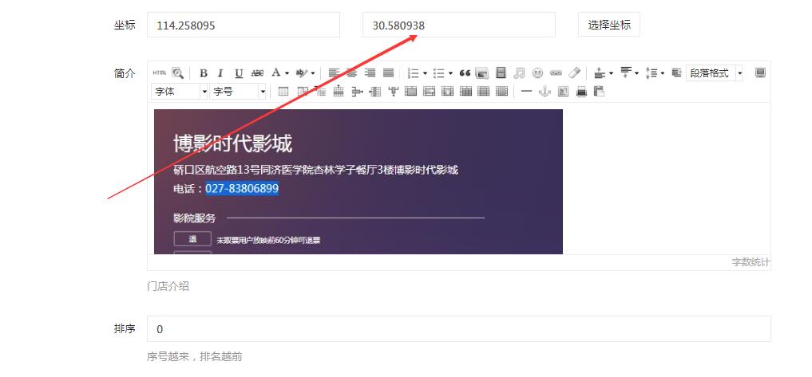Insert a hyperlink
Viewport: 812px width, 377px height.
[x=556, y=73]
